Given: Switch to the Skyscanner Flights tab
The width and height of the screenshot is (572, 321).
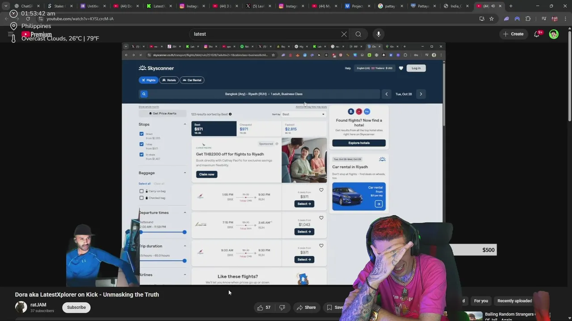Looking at the screenshot, I should pyautogui.click(x=148, y=80).
